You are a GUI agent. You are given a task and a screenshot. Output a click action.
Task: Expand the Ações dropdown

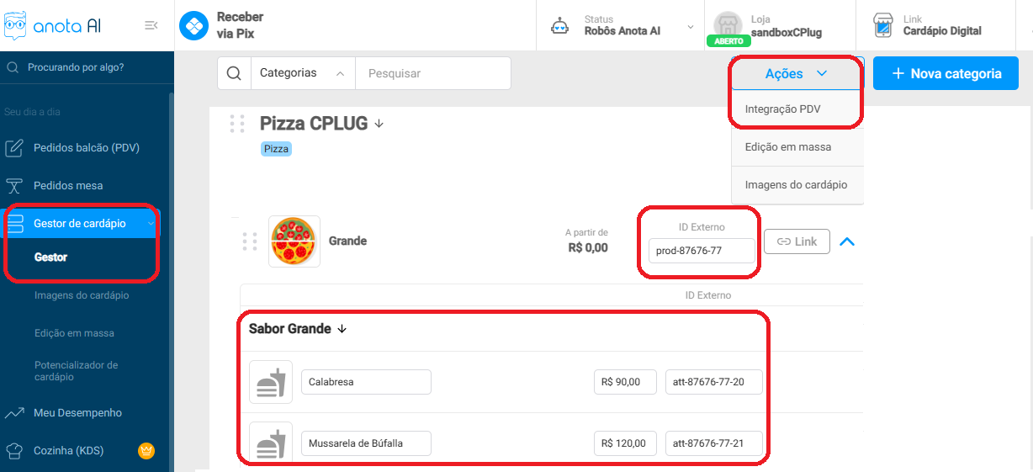(x=796, y=74)
